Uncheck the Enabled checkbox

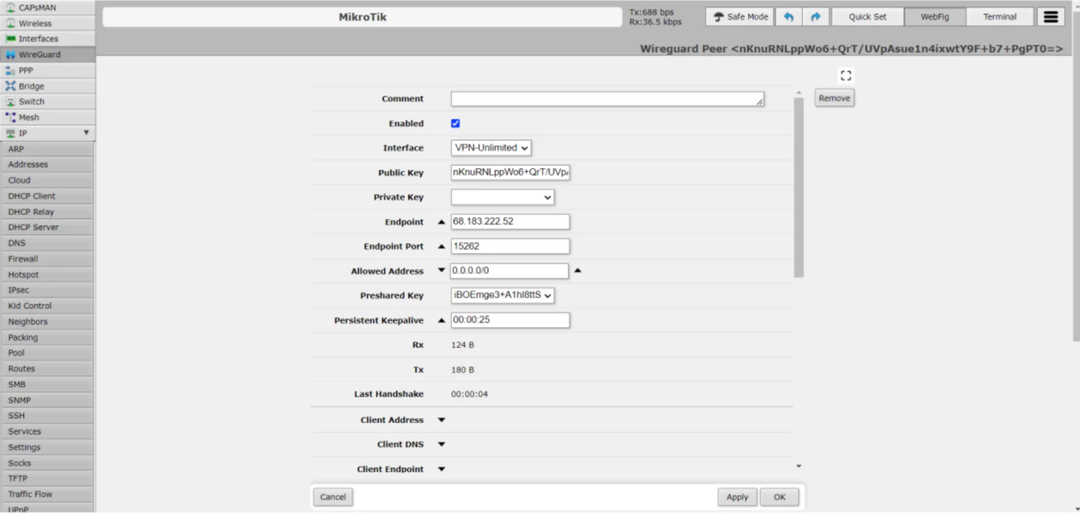click(x=455, y=123)
